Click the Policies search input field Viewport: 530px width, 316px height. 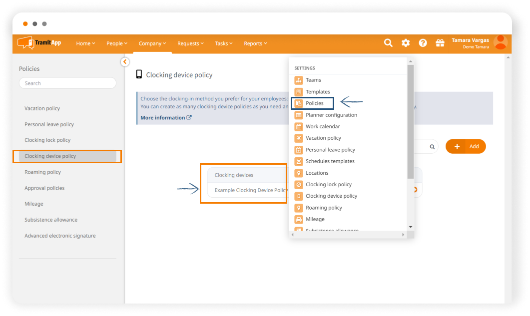67,83
